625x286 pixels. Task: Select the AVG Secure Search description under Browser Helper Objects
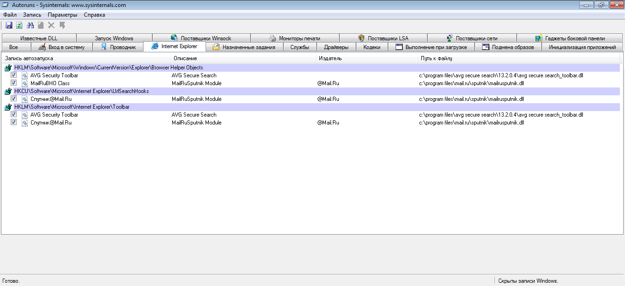tap(194, 75)
